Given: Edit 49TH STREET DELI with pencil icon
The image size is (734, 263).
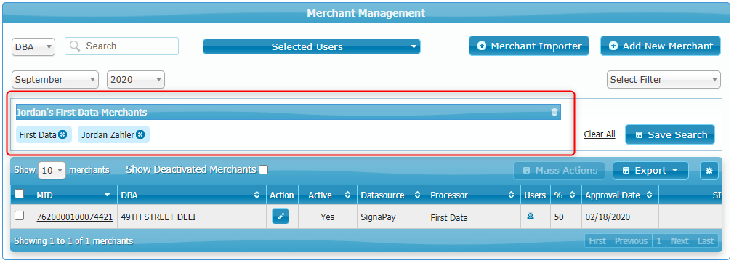Looking at the screenshot, I should 281,217.
